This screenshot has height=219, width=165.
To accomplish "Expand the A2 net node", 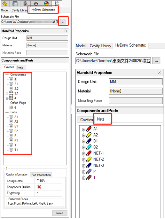I will pos(84,136).
